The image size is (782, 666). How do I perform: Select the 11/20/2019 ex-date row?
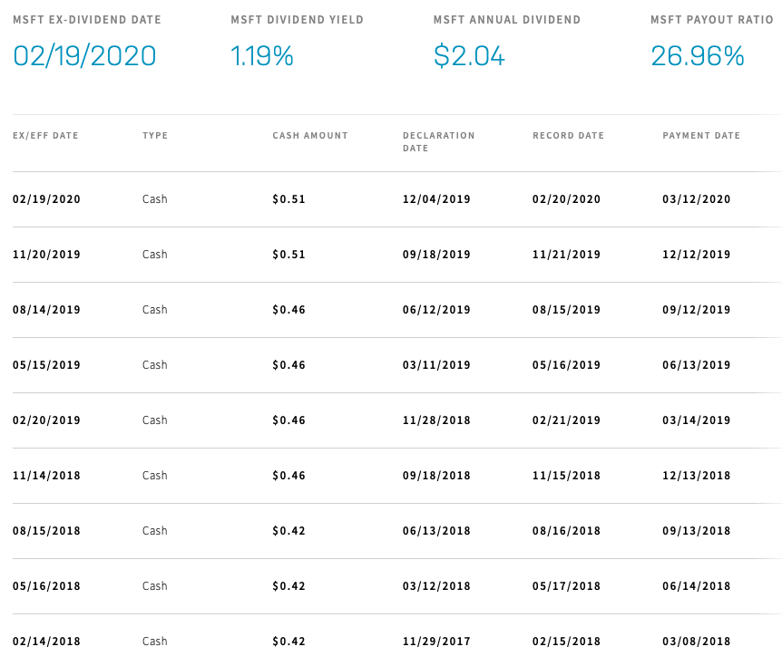click(x=397, y=255)
